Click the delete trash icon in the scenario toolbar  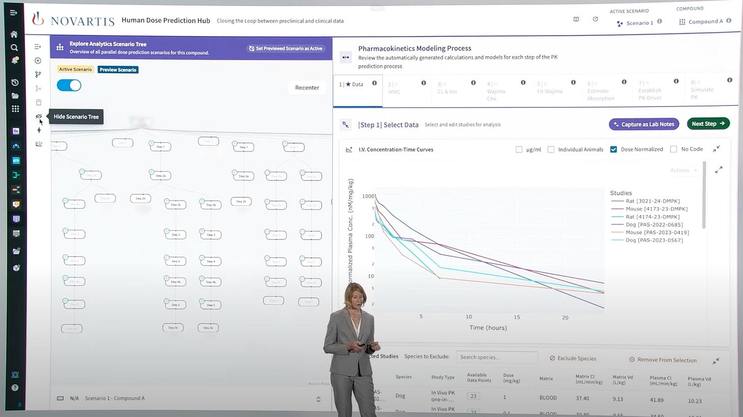38,102
